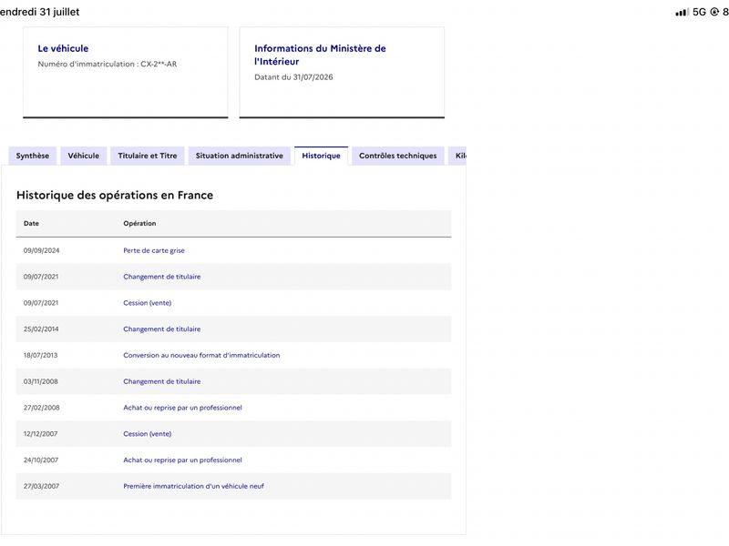Open Conversion au nouveau format d'immatriculation
This screenshot has width=729, height=546.
coord(201,355)
